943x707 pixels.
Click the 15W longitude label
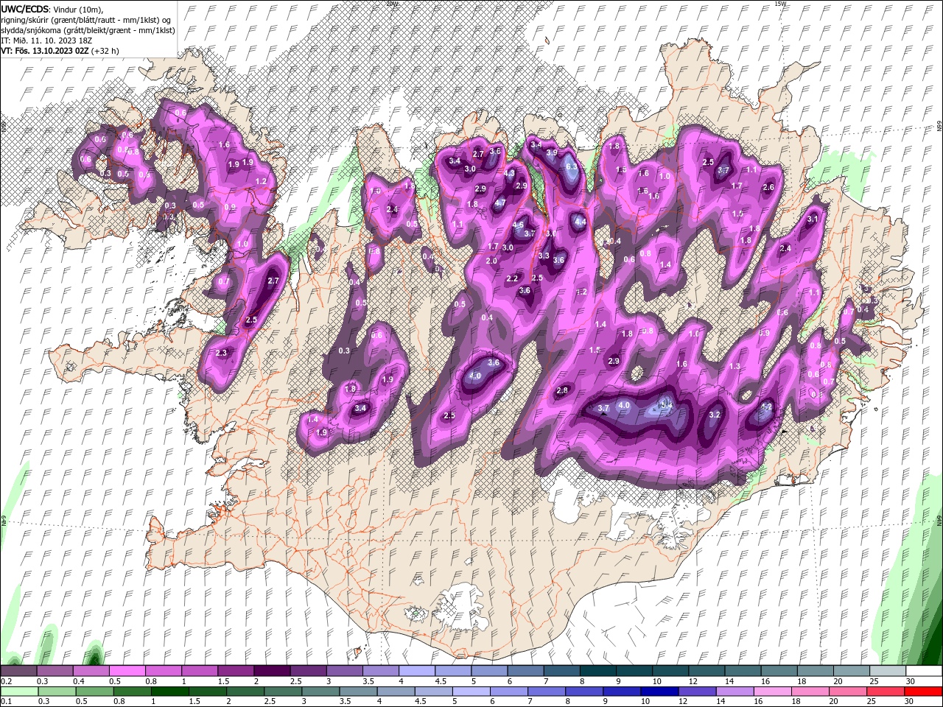(x=780, y=4)
